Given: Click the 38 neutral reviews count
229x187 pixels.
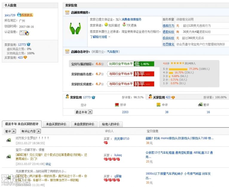Looking at the screenshot, I should coord(167,112).
